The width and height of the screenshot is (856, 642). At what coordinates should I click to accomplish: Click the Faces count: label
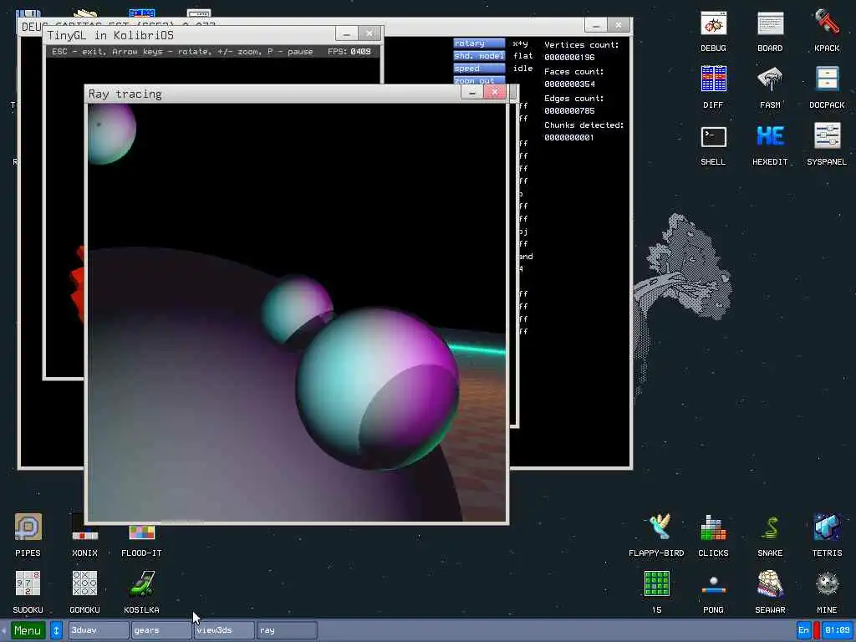(573, 72)
